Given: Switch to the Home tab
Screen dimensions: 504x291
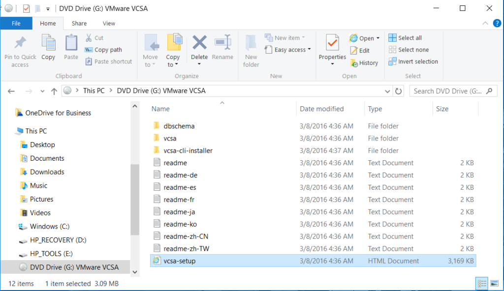Looking at the screenshot, I should point(48,23).
